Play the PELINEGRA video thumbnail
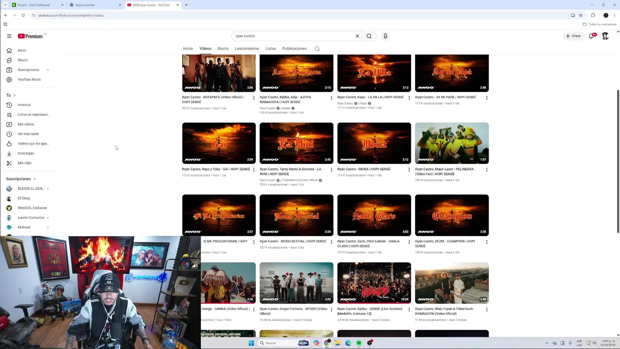 (x=452, y=143)
